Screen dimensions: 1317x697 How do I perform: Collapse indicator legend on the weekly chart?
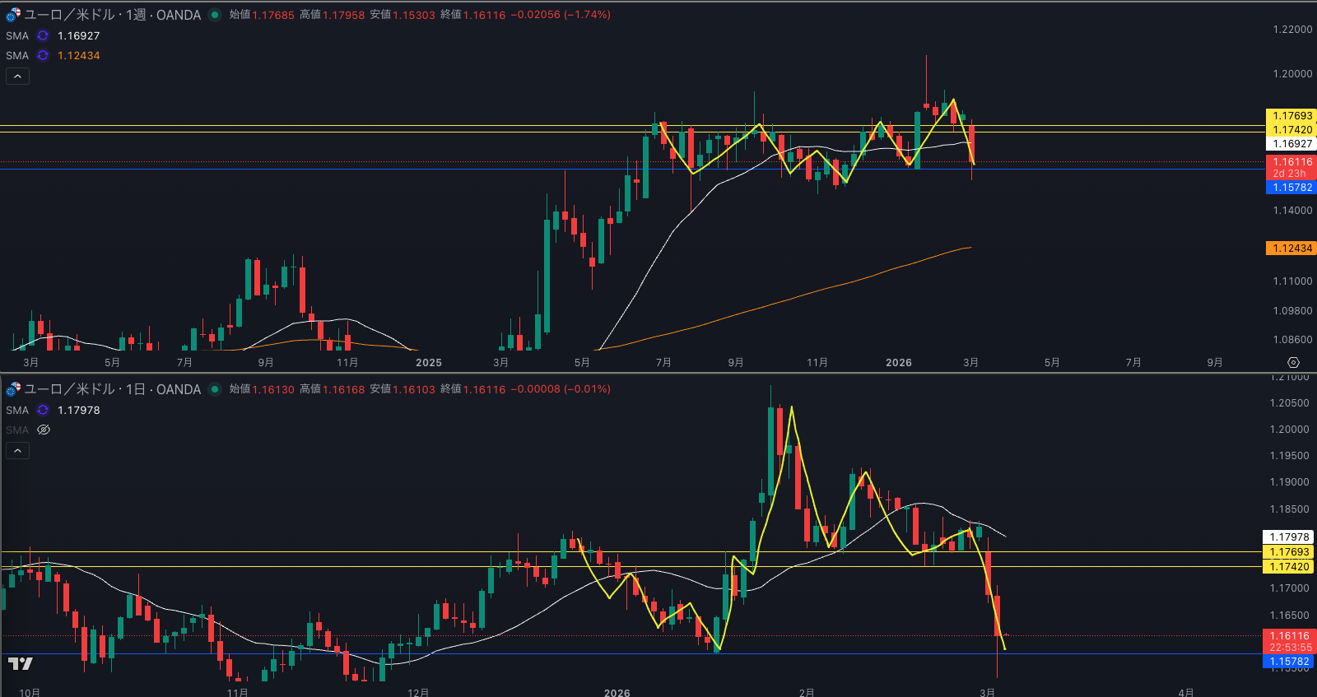coord(17,77)
